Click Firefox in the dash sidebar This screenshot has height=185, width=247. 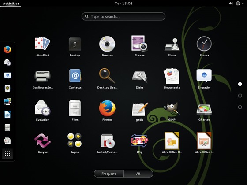click(7, 49)
